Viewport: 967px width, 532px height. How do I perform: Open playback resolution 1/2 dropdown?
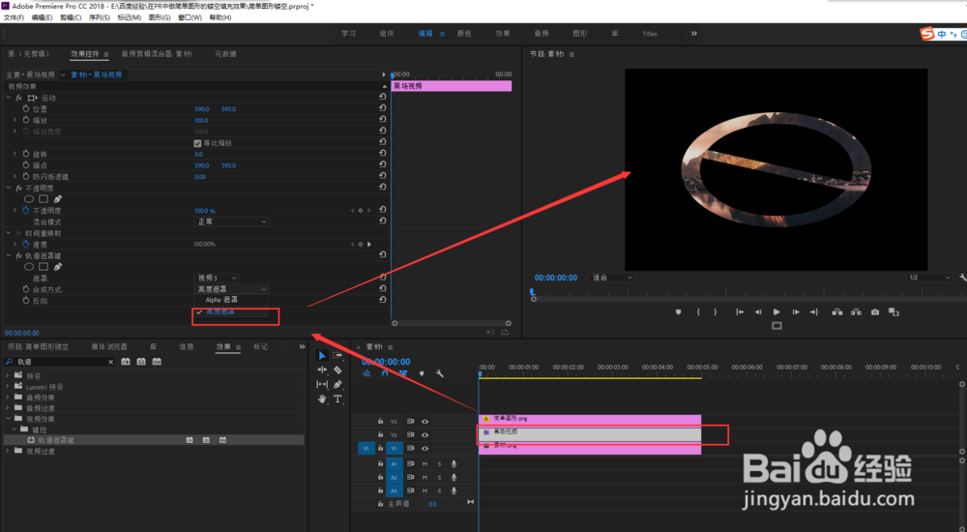click(928, 278)
